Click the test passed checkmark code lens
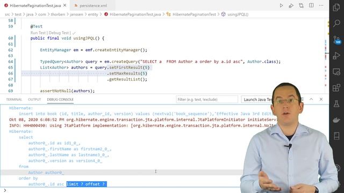The height and width of the screenshot is (193, 344). pyautogui.click(x=74, y=33)
